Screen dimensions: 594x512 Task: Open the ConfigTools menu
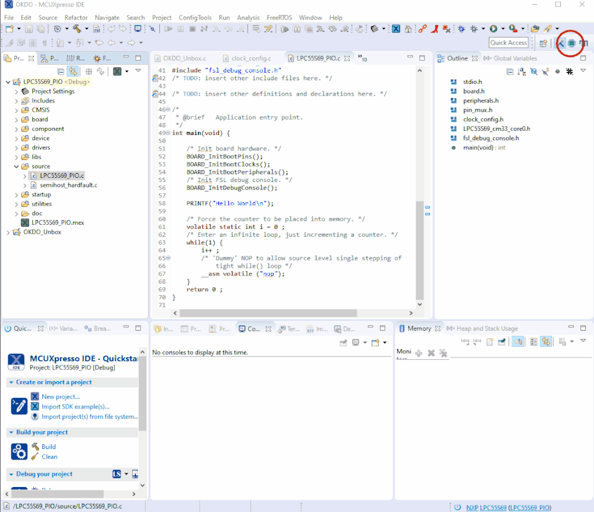pyautogui.click(x=195, y=17)
